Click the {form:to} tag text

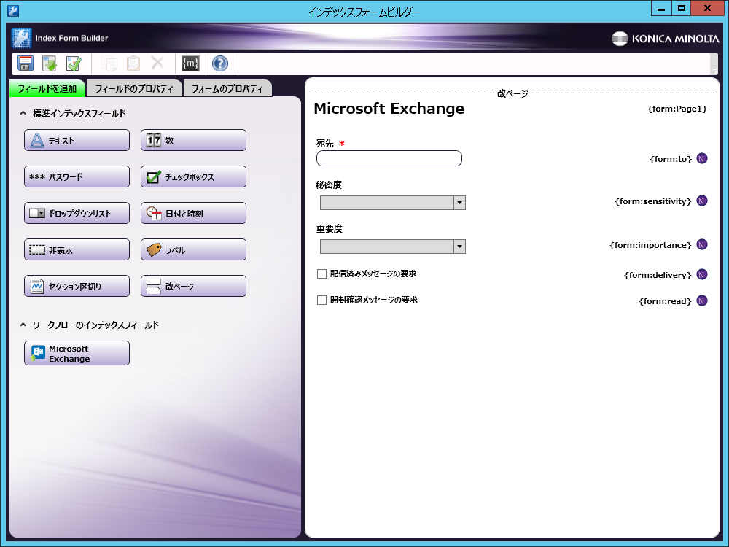tap(671, 159)
